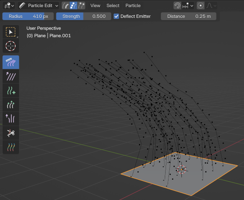Open the View menu
244x200 pixels.
click(x=95, y=6)
